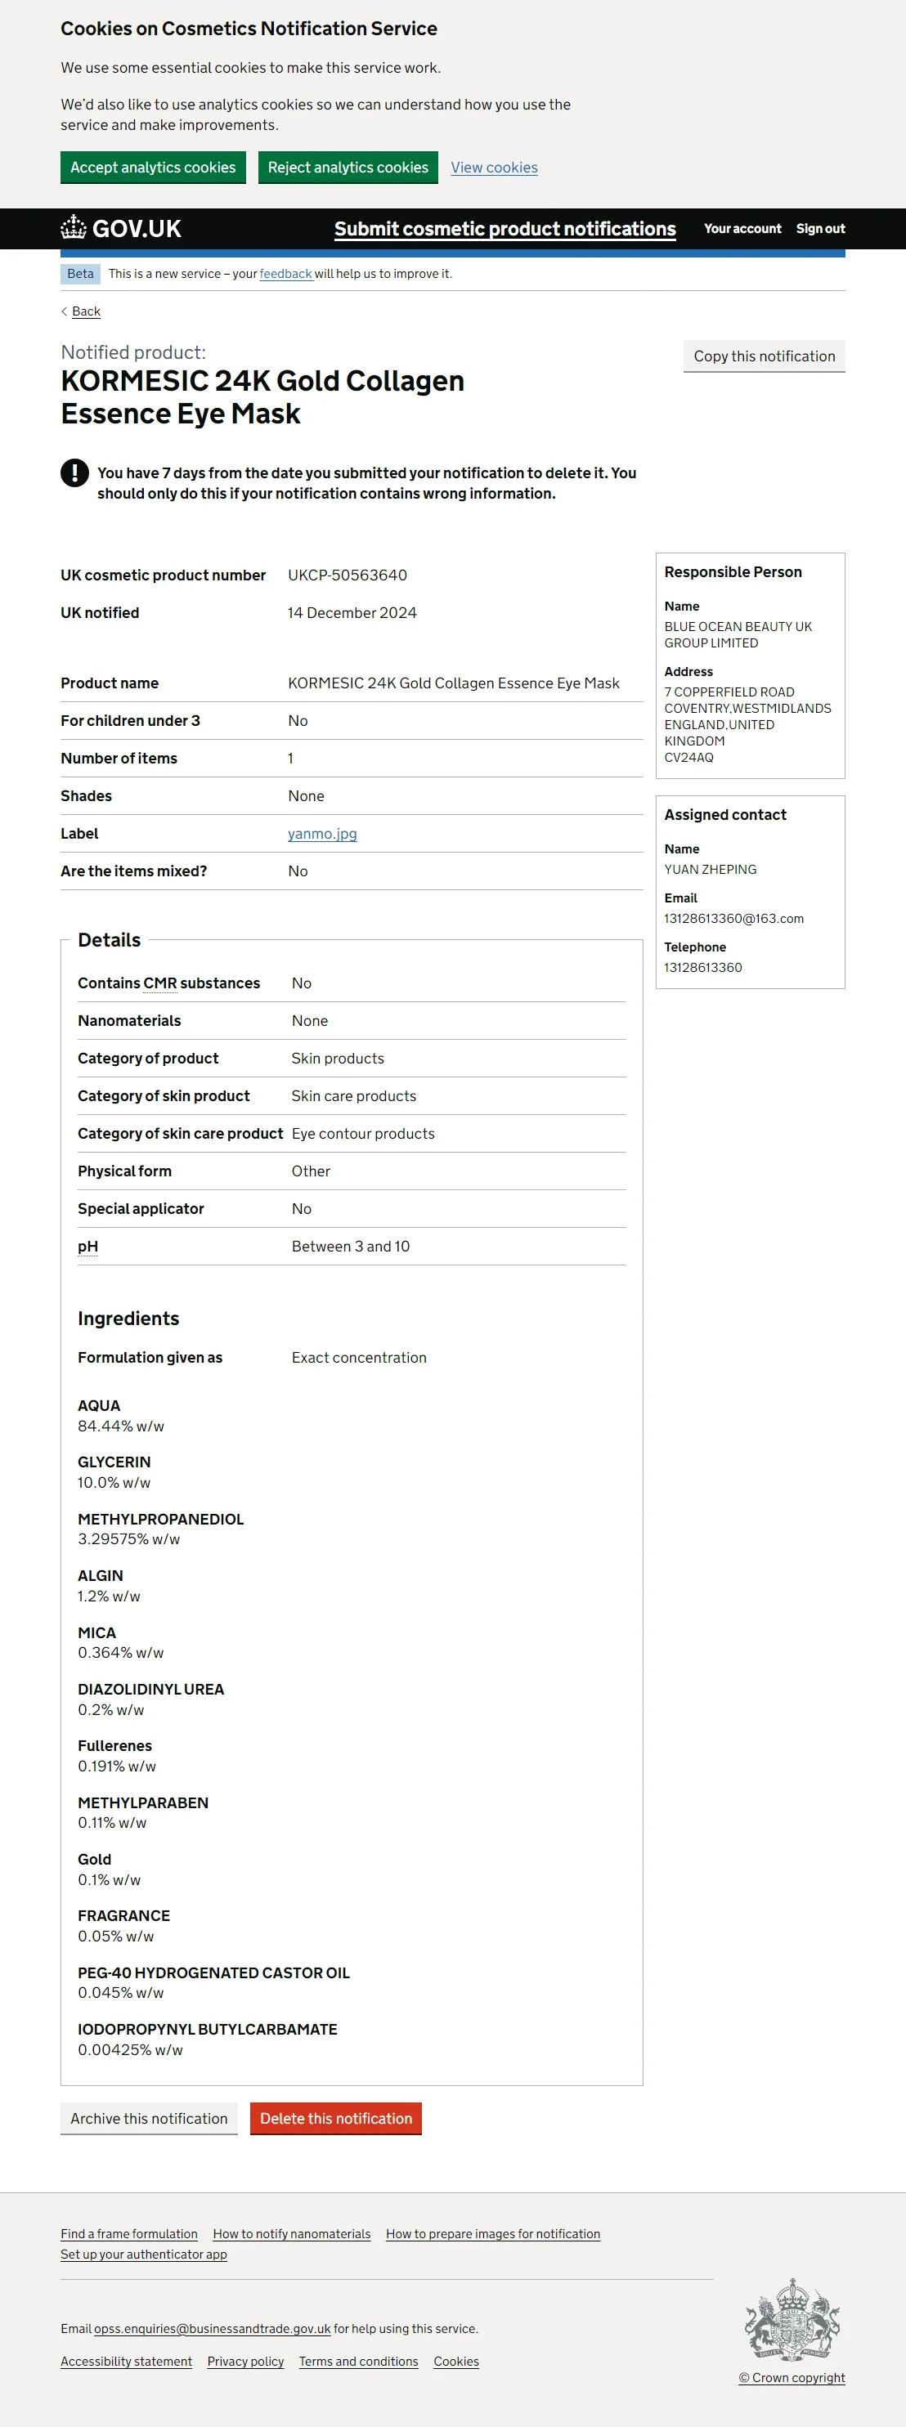
Task: Open How to notify nanomaterials link
Action: click(291, 2234)
